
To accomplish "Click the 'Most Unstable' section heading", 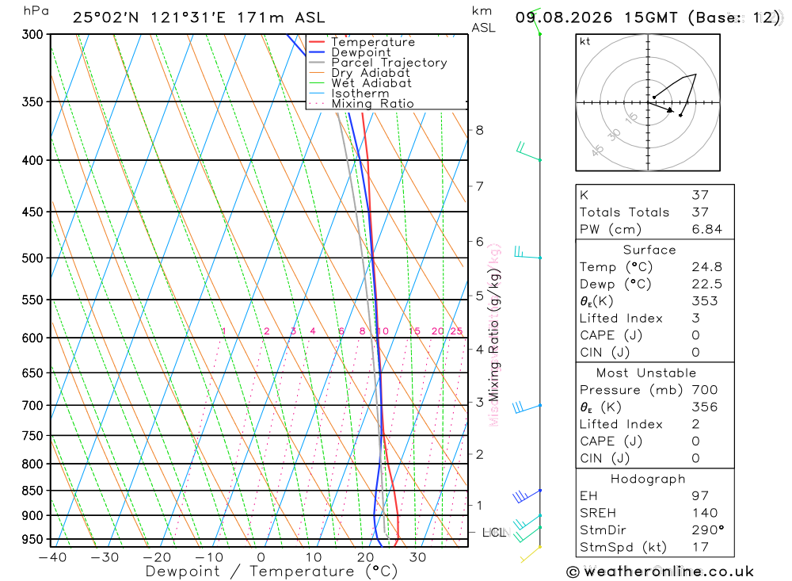I will pos(646,373).
